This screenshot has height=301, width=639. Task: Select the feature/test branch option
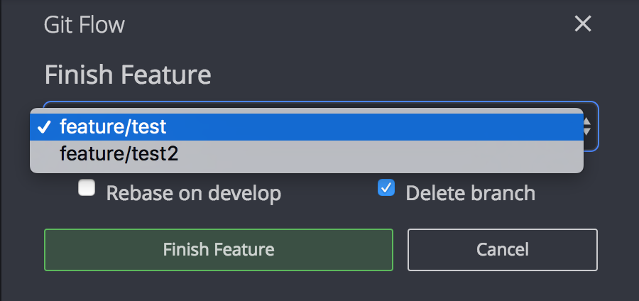(113, 127)
